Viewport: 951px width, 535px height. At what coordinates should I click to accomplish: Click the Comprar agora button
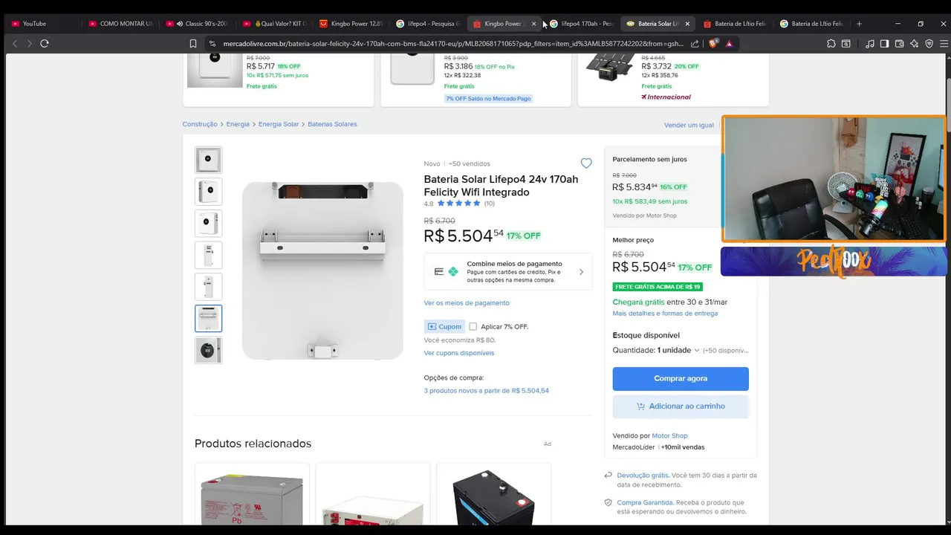[x=681, y=379]
